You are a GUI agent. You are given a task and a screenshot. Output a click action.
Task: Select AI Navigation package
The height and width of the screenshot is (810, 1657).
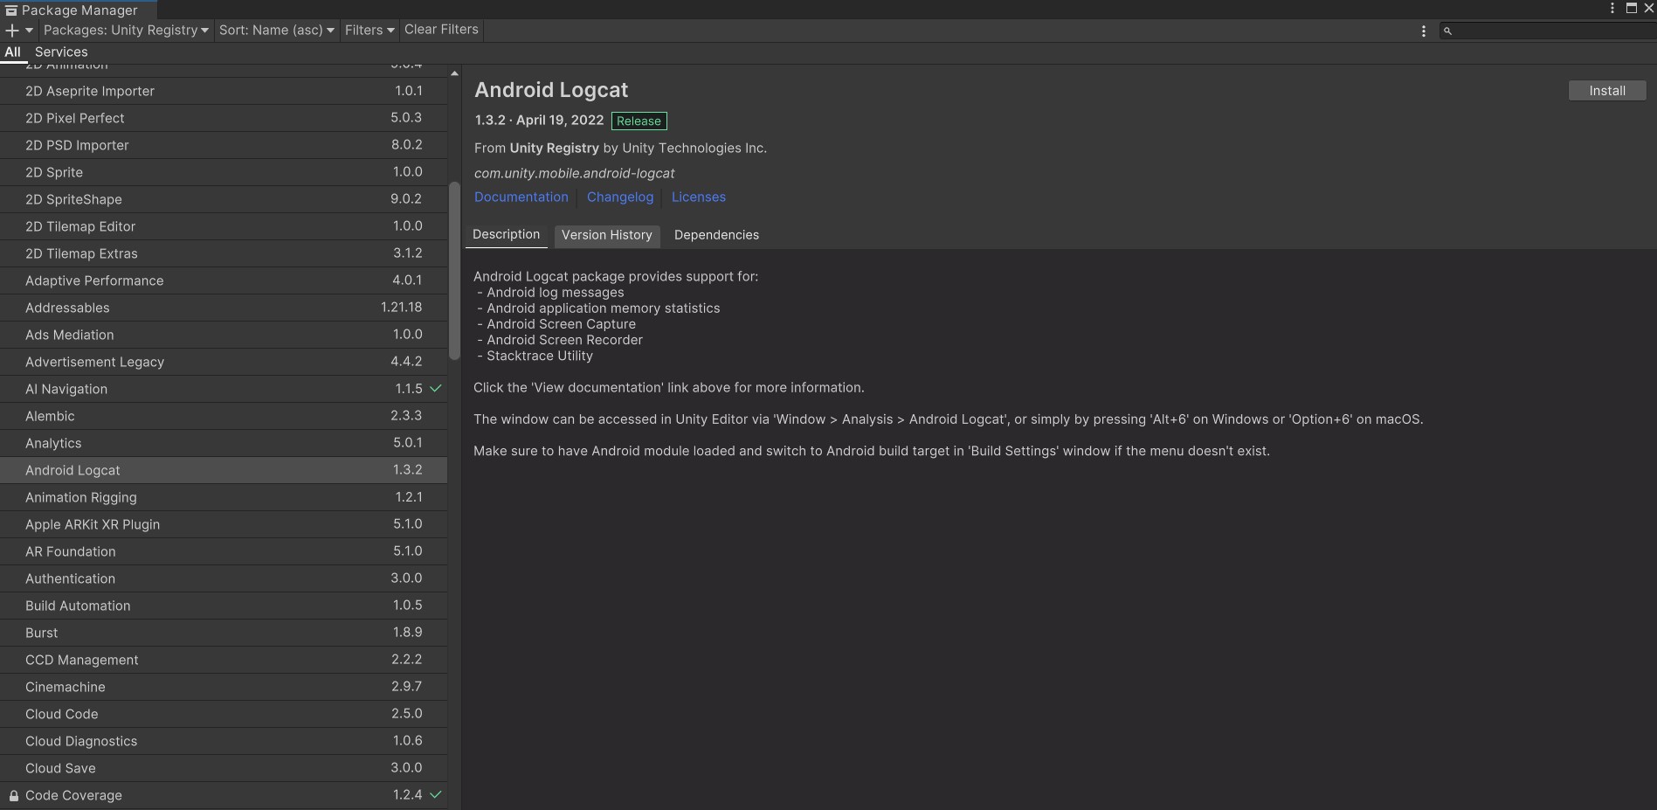click(224, 389)
